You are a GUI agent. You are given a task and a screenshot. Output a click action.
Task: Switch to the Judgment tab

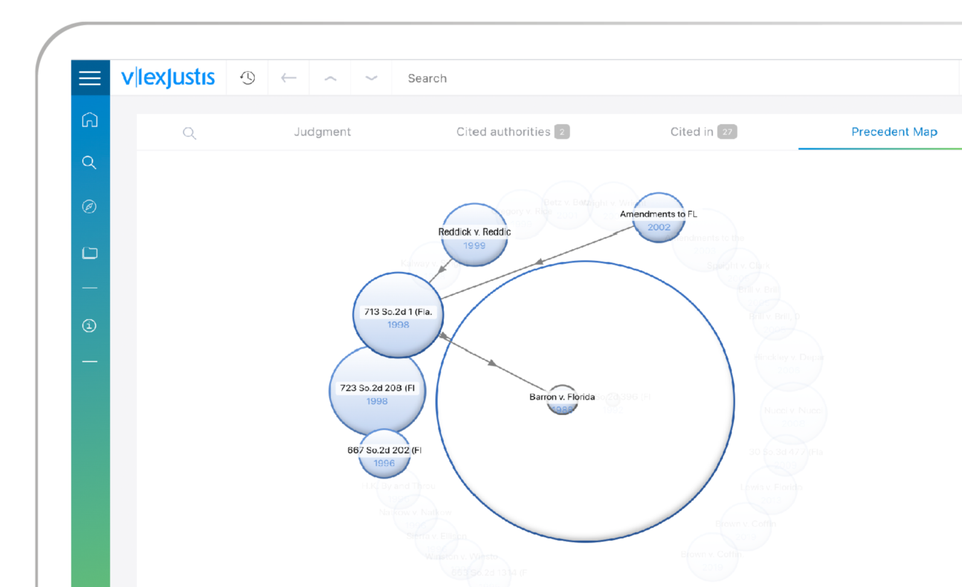click(323, 132)
